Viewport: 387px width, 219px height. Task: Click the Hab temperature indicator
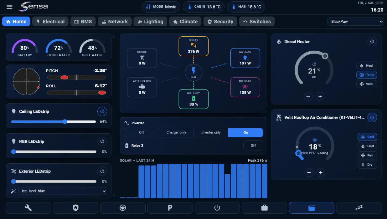[x=246, y=7]
